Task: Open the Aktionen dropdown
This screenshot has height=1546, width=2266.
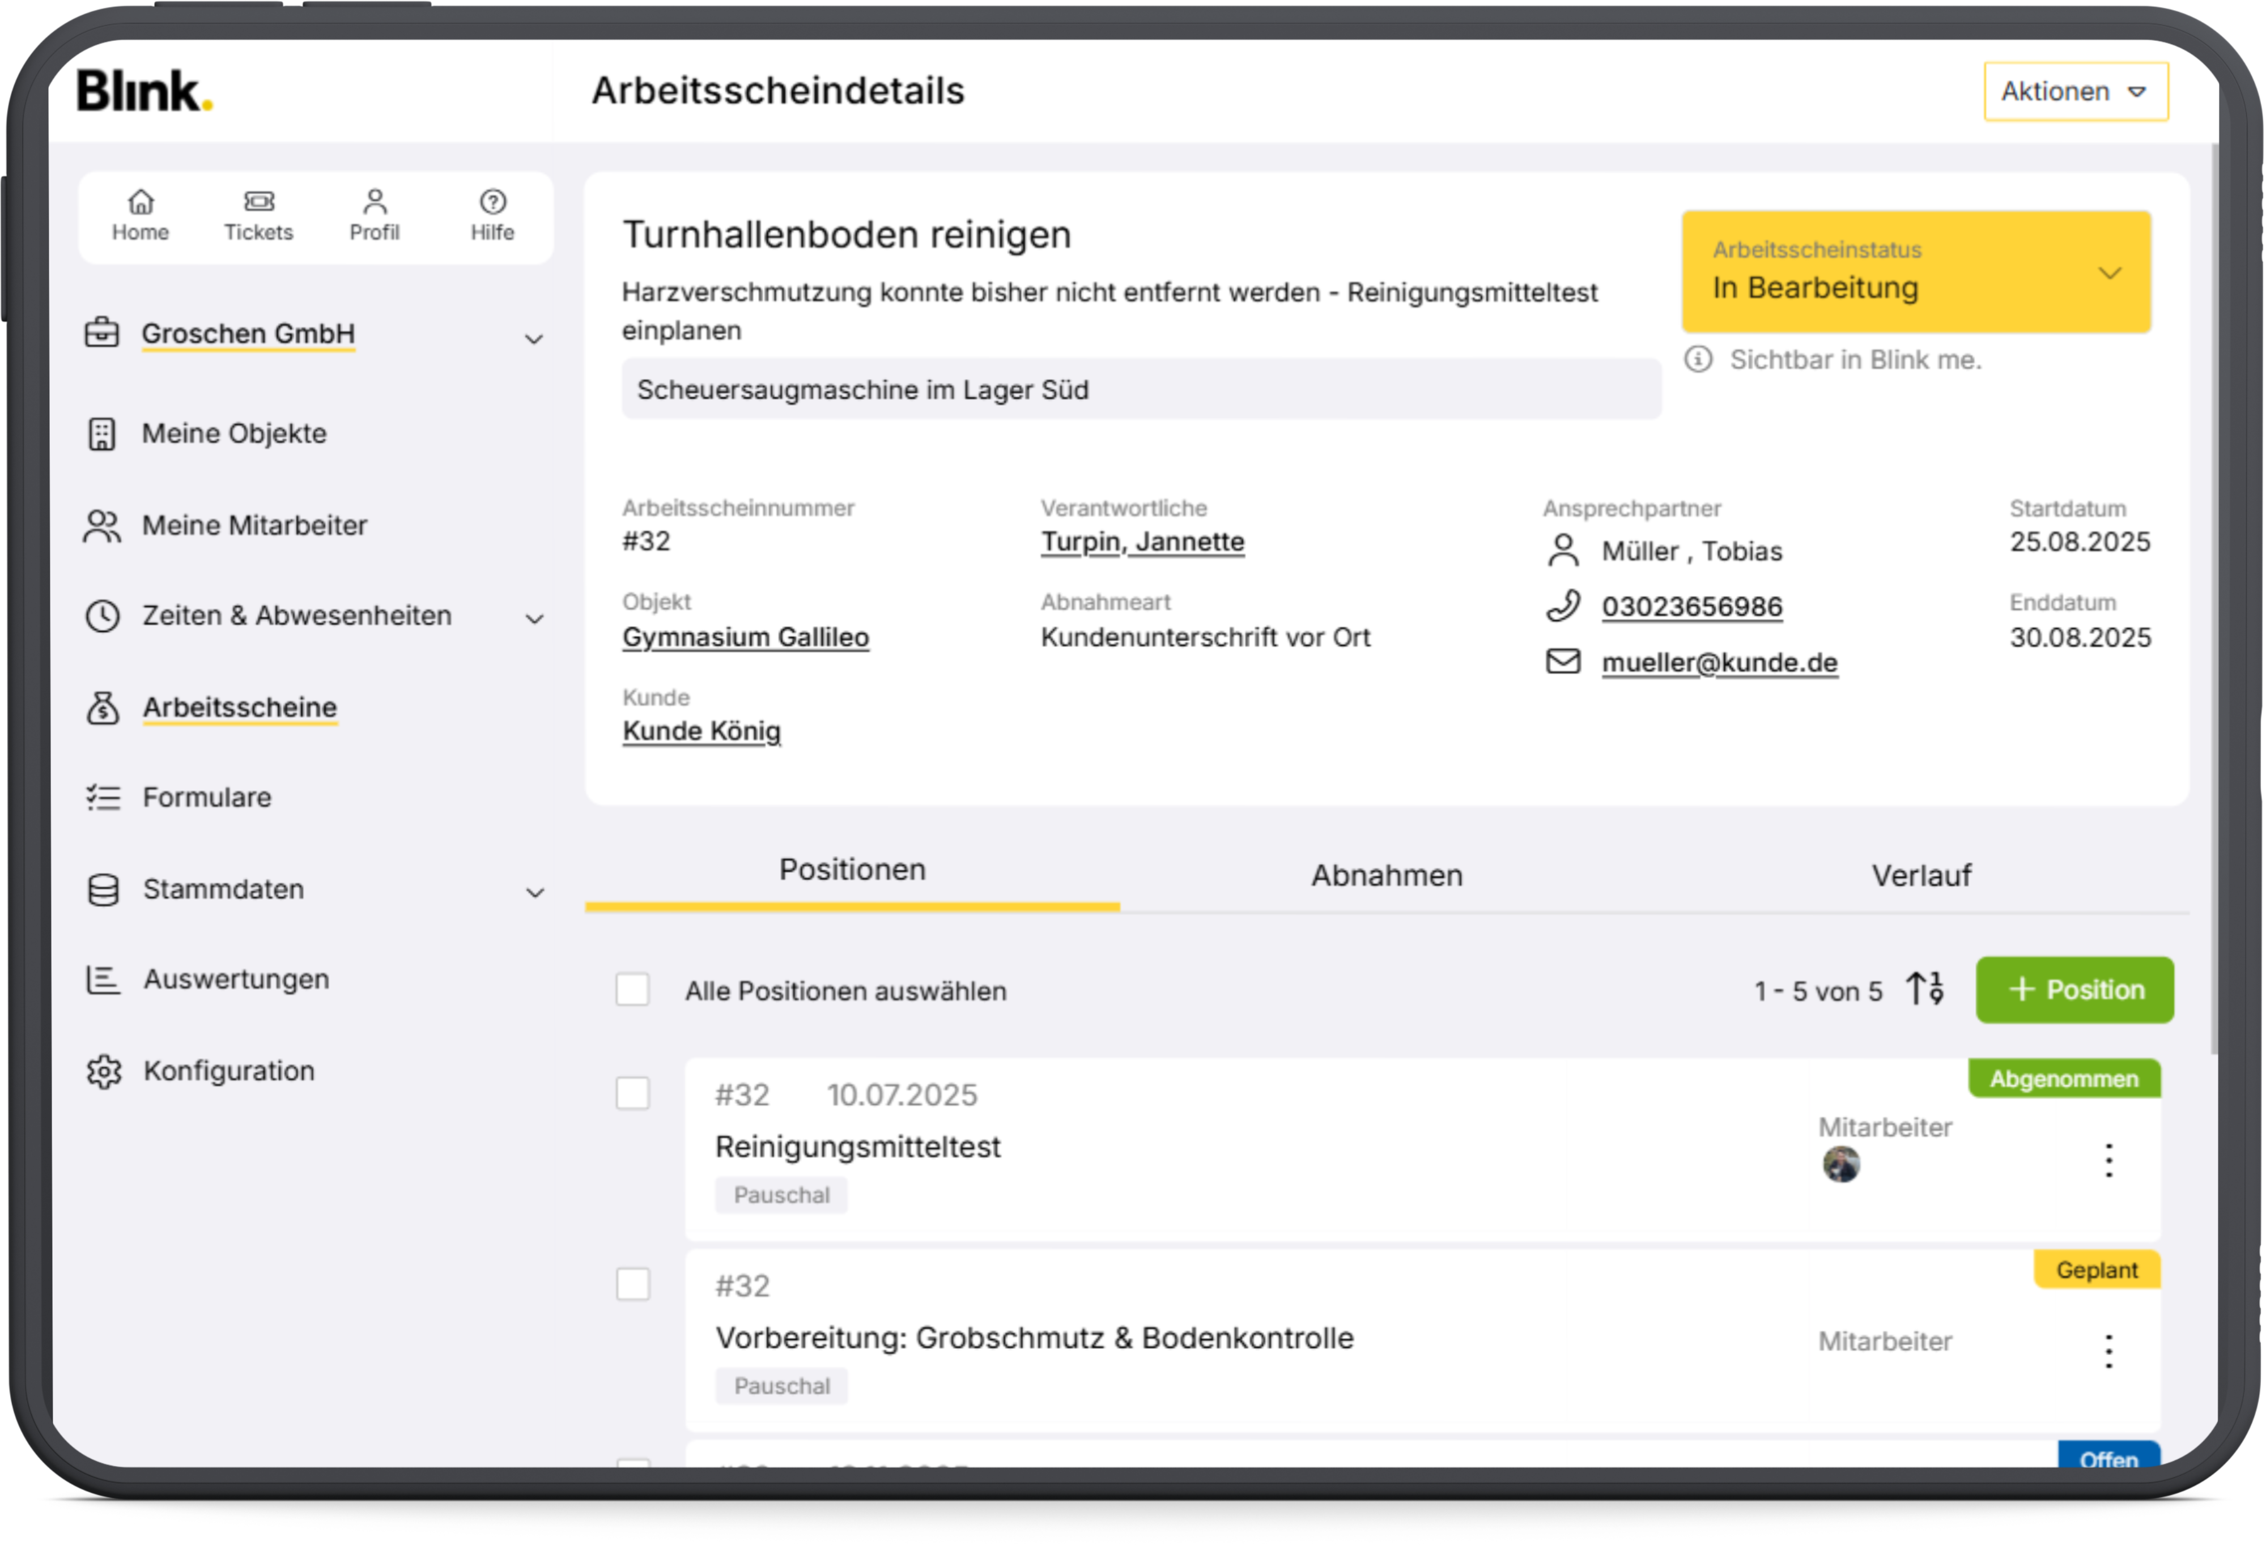Action: pos(2075,92)
